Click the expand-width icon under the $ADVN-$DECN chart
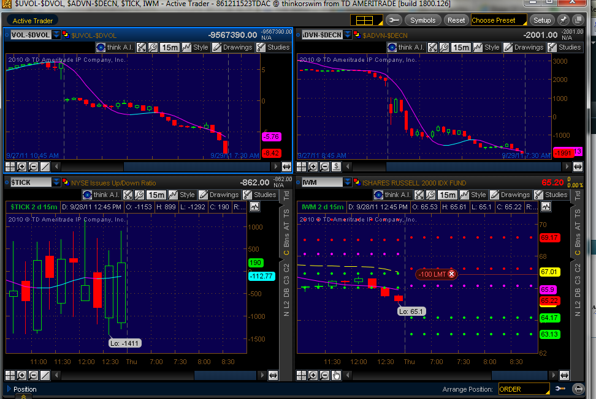This screenshot has width=596, height=399. (578, 166)
